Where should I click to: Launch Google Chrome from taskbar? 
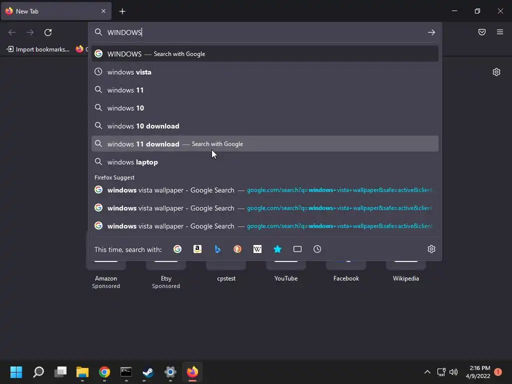104,372
